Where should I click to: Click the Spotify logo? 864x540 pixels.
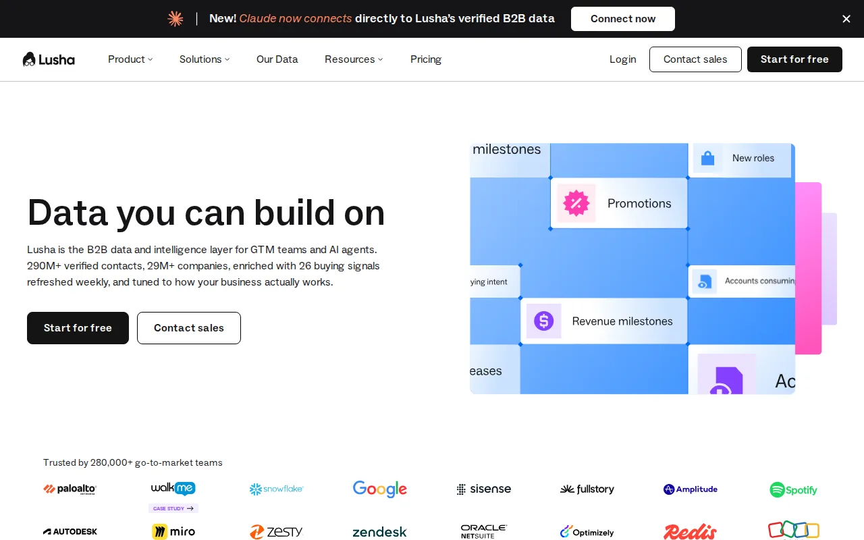tap(794, 490)
